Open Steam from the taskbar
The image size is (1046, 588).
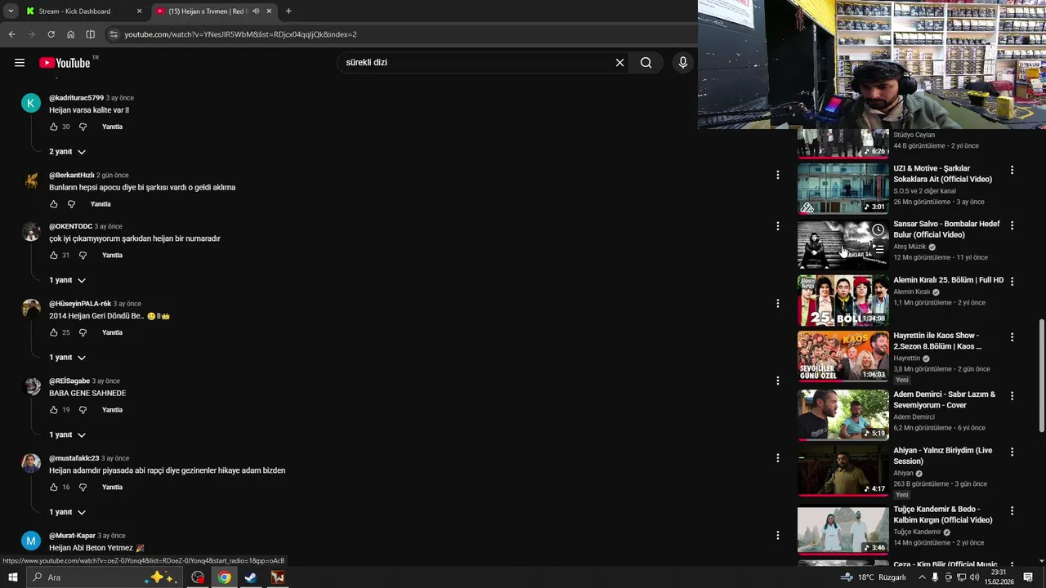pos(251,577)
